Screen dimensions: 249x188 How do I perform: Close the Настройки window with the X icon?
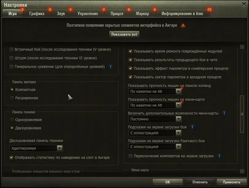(x=244, y=4)
